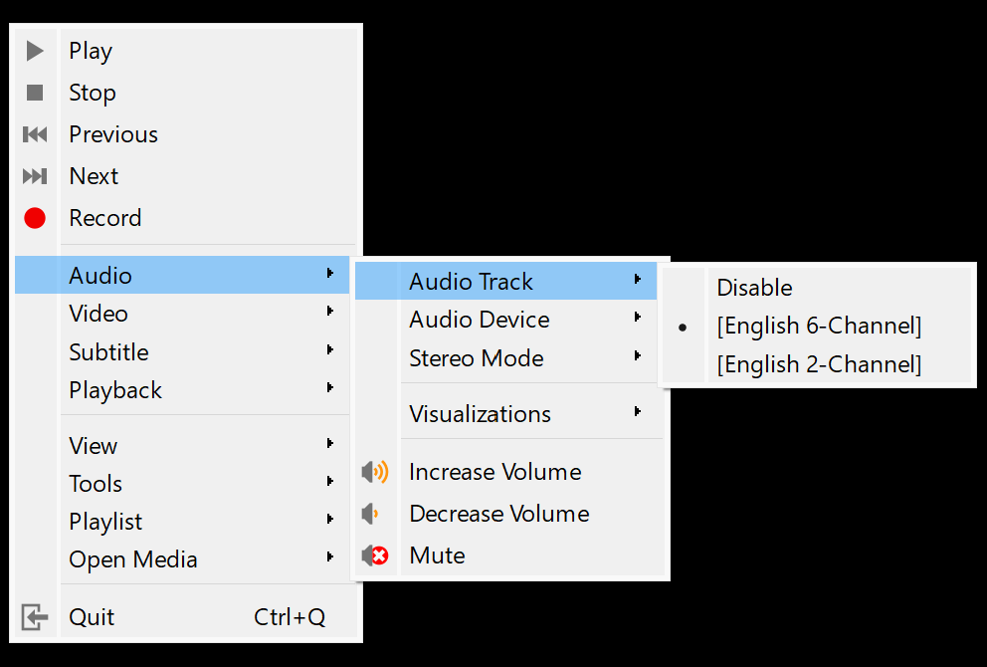Screen dimensions: 987x667
Task: Click the Next track icon
Action: click(x=35, y=176)
